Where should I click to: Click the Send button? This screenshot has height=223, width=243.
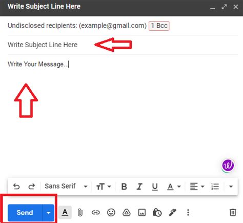(x=25, y=213)
